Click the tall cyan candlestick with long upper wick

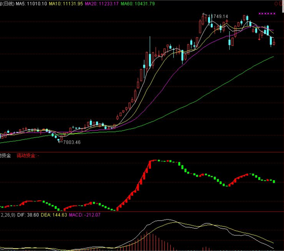point(150,52)
